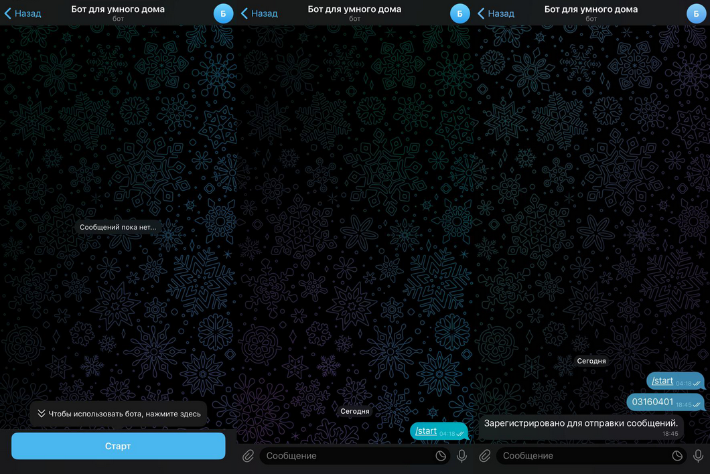The width and height of the screenshot is (710, 474).
Task: Focus the 'Сообщение' input field in middle chat
Action: tap(345, 456)
